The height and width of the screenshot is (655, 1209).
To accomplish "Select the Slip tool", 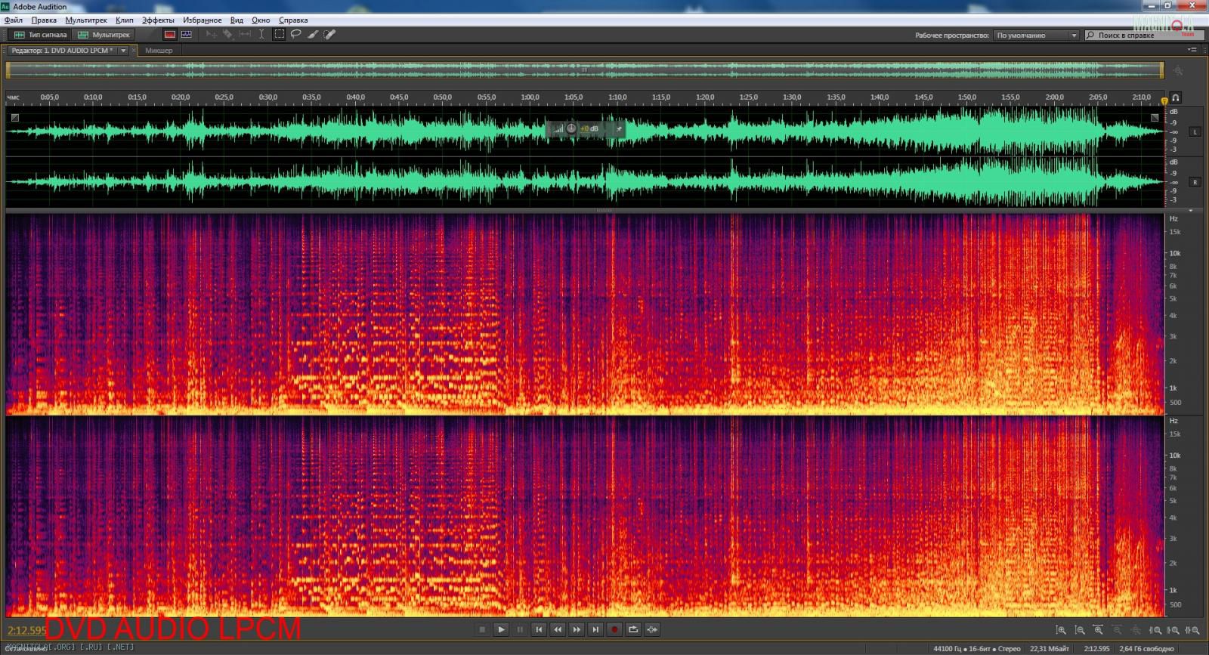I will click(245, 35).
